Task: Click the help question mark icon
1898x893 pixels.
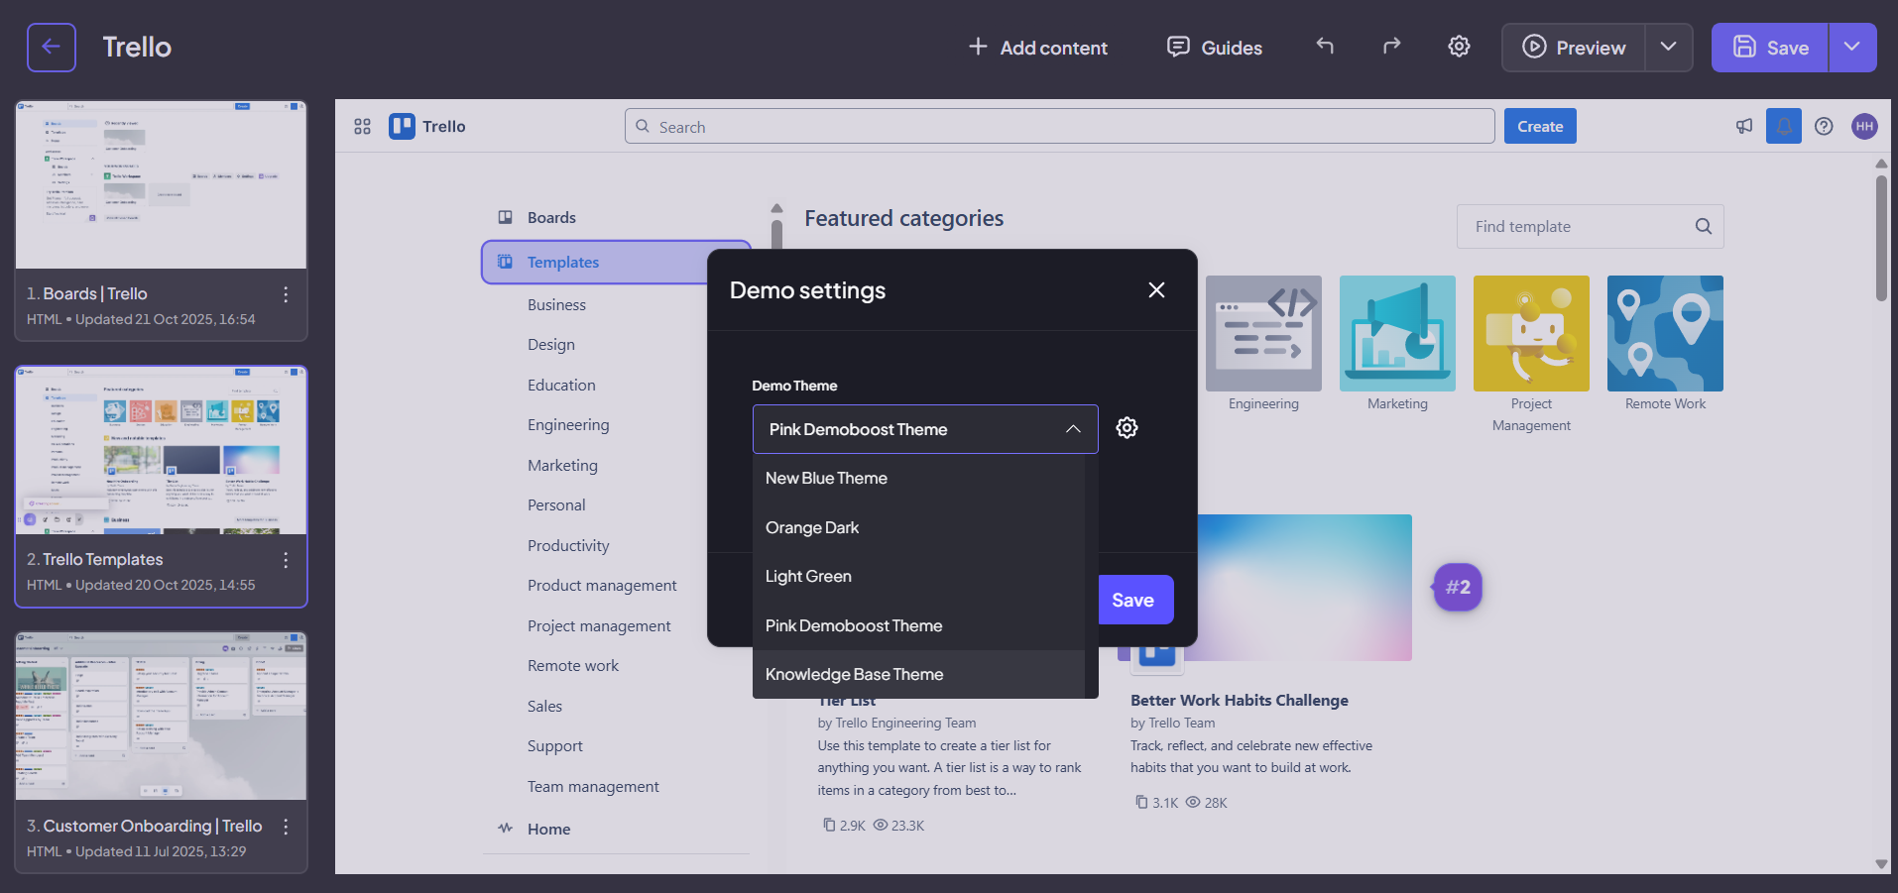Action: click(x=1824, y=126)
